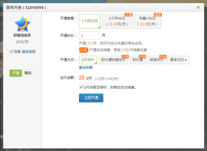Choose the 1个月20元 package
The width and height of the screenshot is (207, 151).
click(x=90, y=21)
